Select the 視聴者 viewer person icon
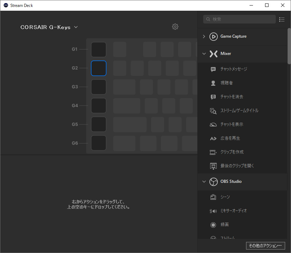Viewport: 291px width, 253px height. (213, 83)
